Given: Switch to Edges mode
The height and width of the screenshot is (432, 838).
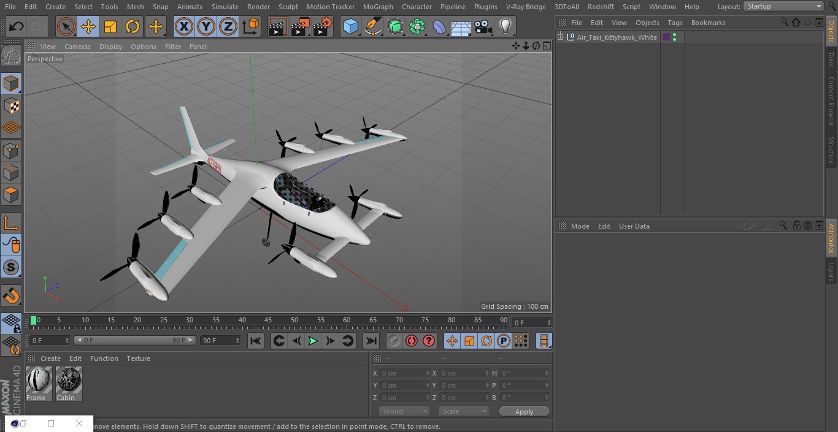Looking at the screenshot, I should click(11, 172).
